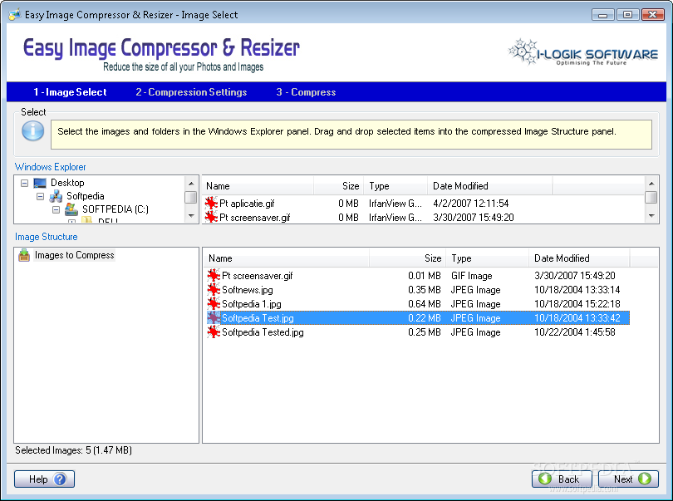Click Windows Explorer file list scroll-up arrow

pyautogui.click(x=651, y=184)
